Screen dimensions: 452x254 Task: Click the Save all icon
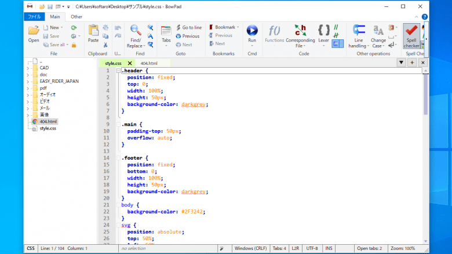tap(46, 45)
